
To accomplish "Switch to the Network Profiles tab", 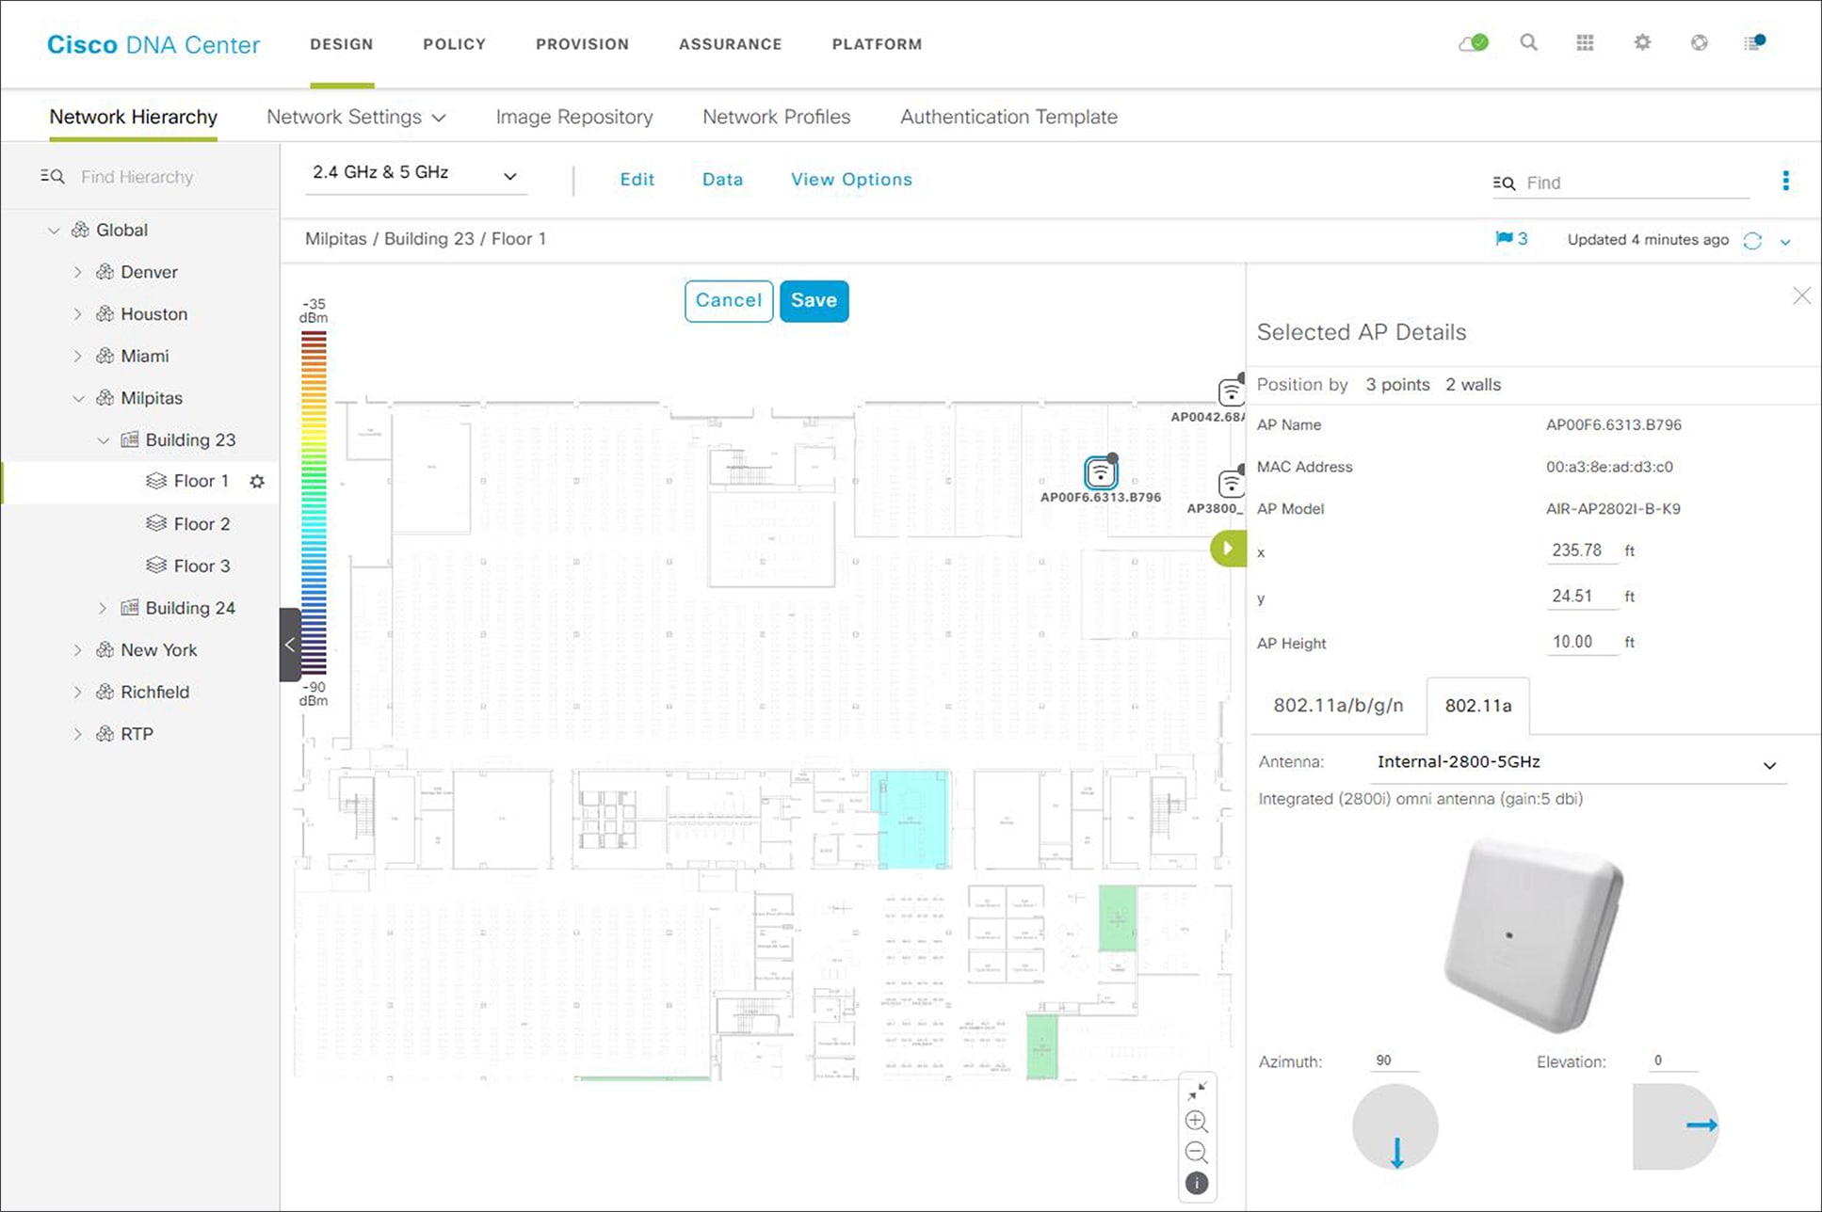I will tap(777, 117).
